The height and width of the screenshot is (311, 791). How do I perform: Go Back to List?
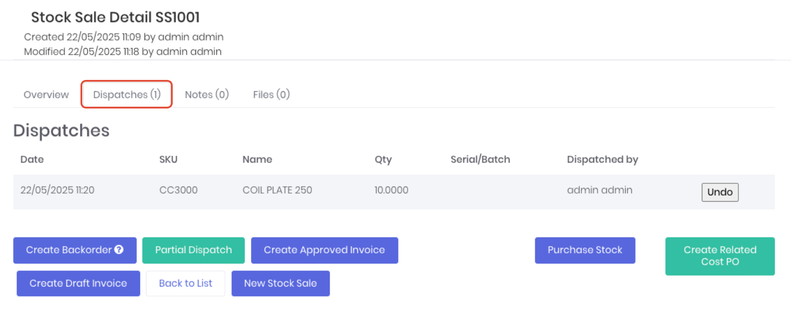click(x=185, y=283)
